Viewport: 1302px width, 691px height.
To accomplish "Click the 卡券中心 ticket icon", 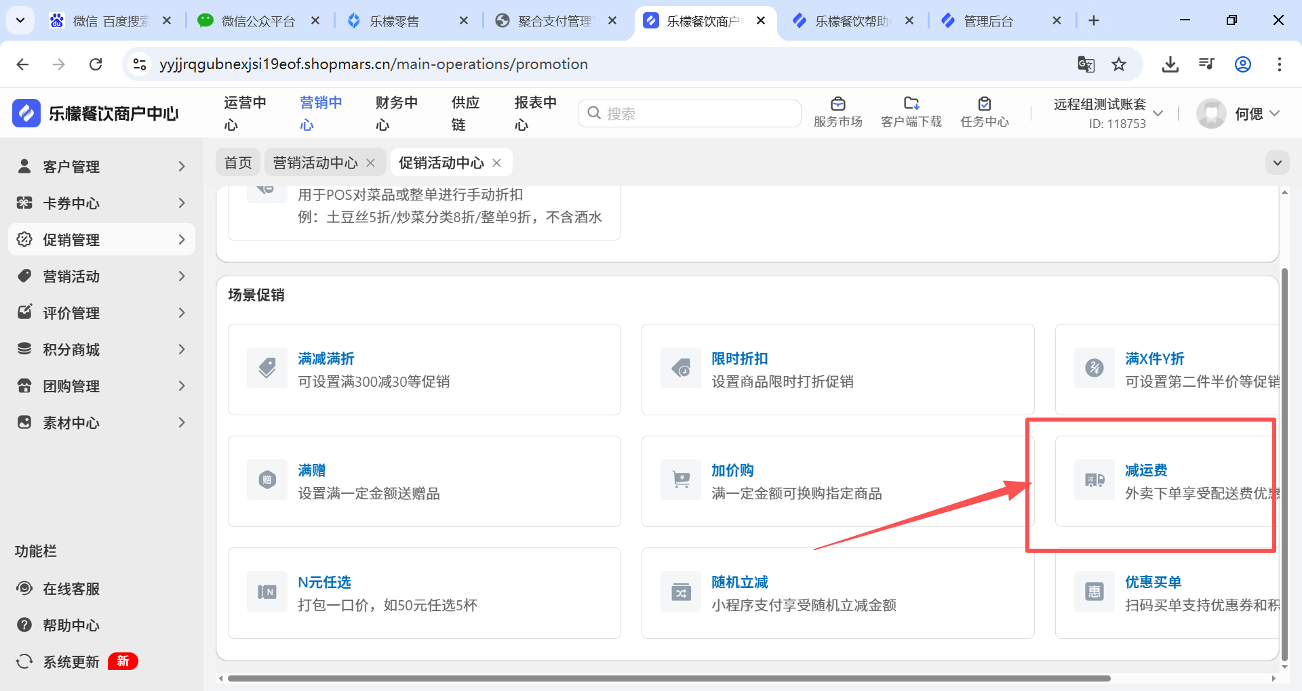I will [24, 203].
